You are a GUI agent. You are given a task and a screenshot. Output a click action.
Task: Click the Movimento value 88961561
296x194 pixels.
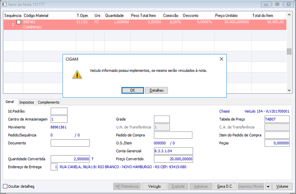(x=58, y=127)
